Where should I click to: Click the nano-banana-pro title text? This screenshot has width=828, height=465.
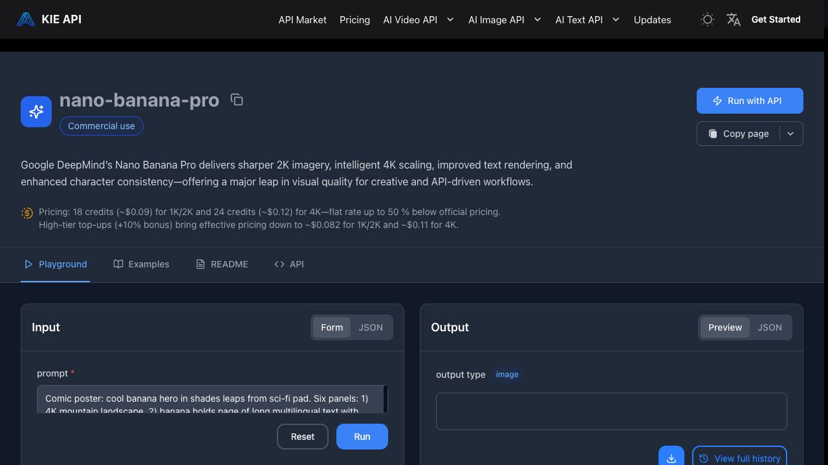[x=139, y=100]
